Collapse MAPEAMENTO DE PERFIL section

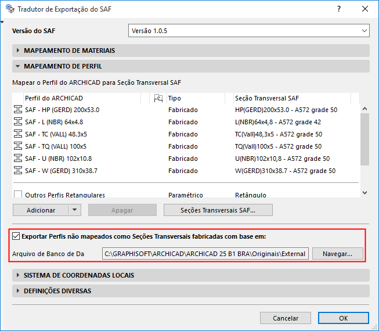point(191,66)
